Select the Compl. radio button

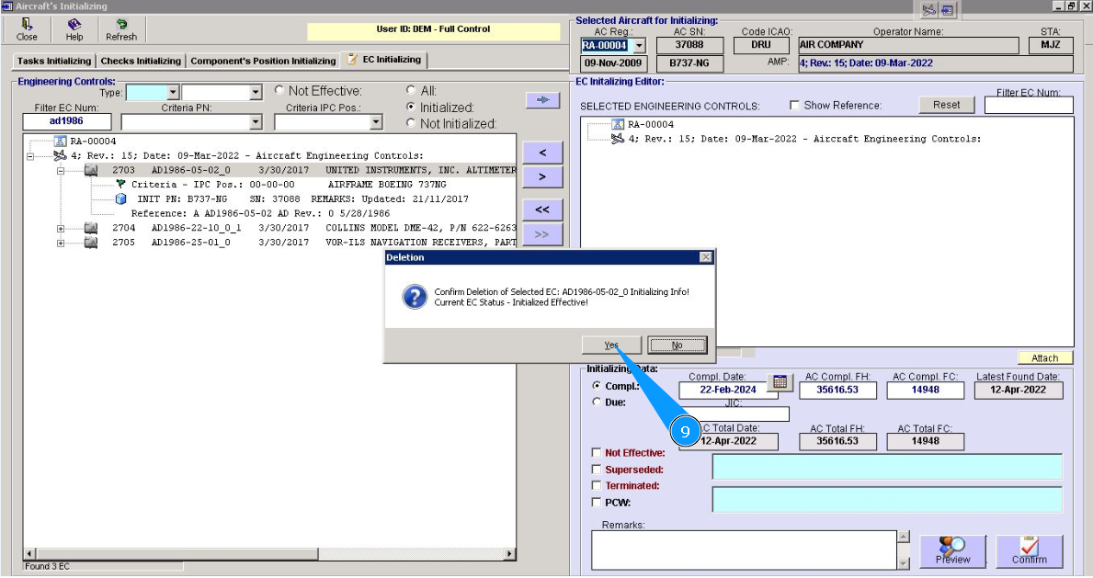(x=597, y=386)
